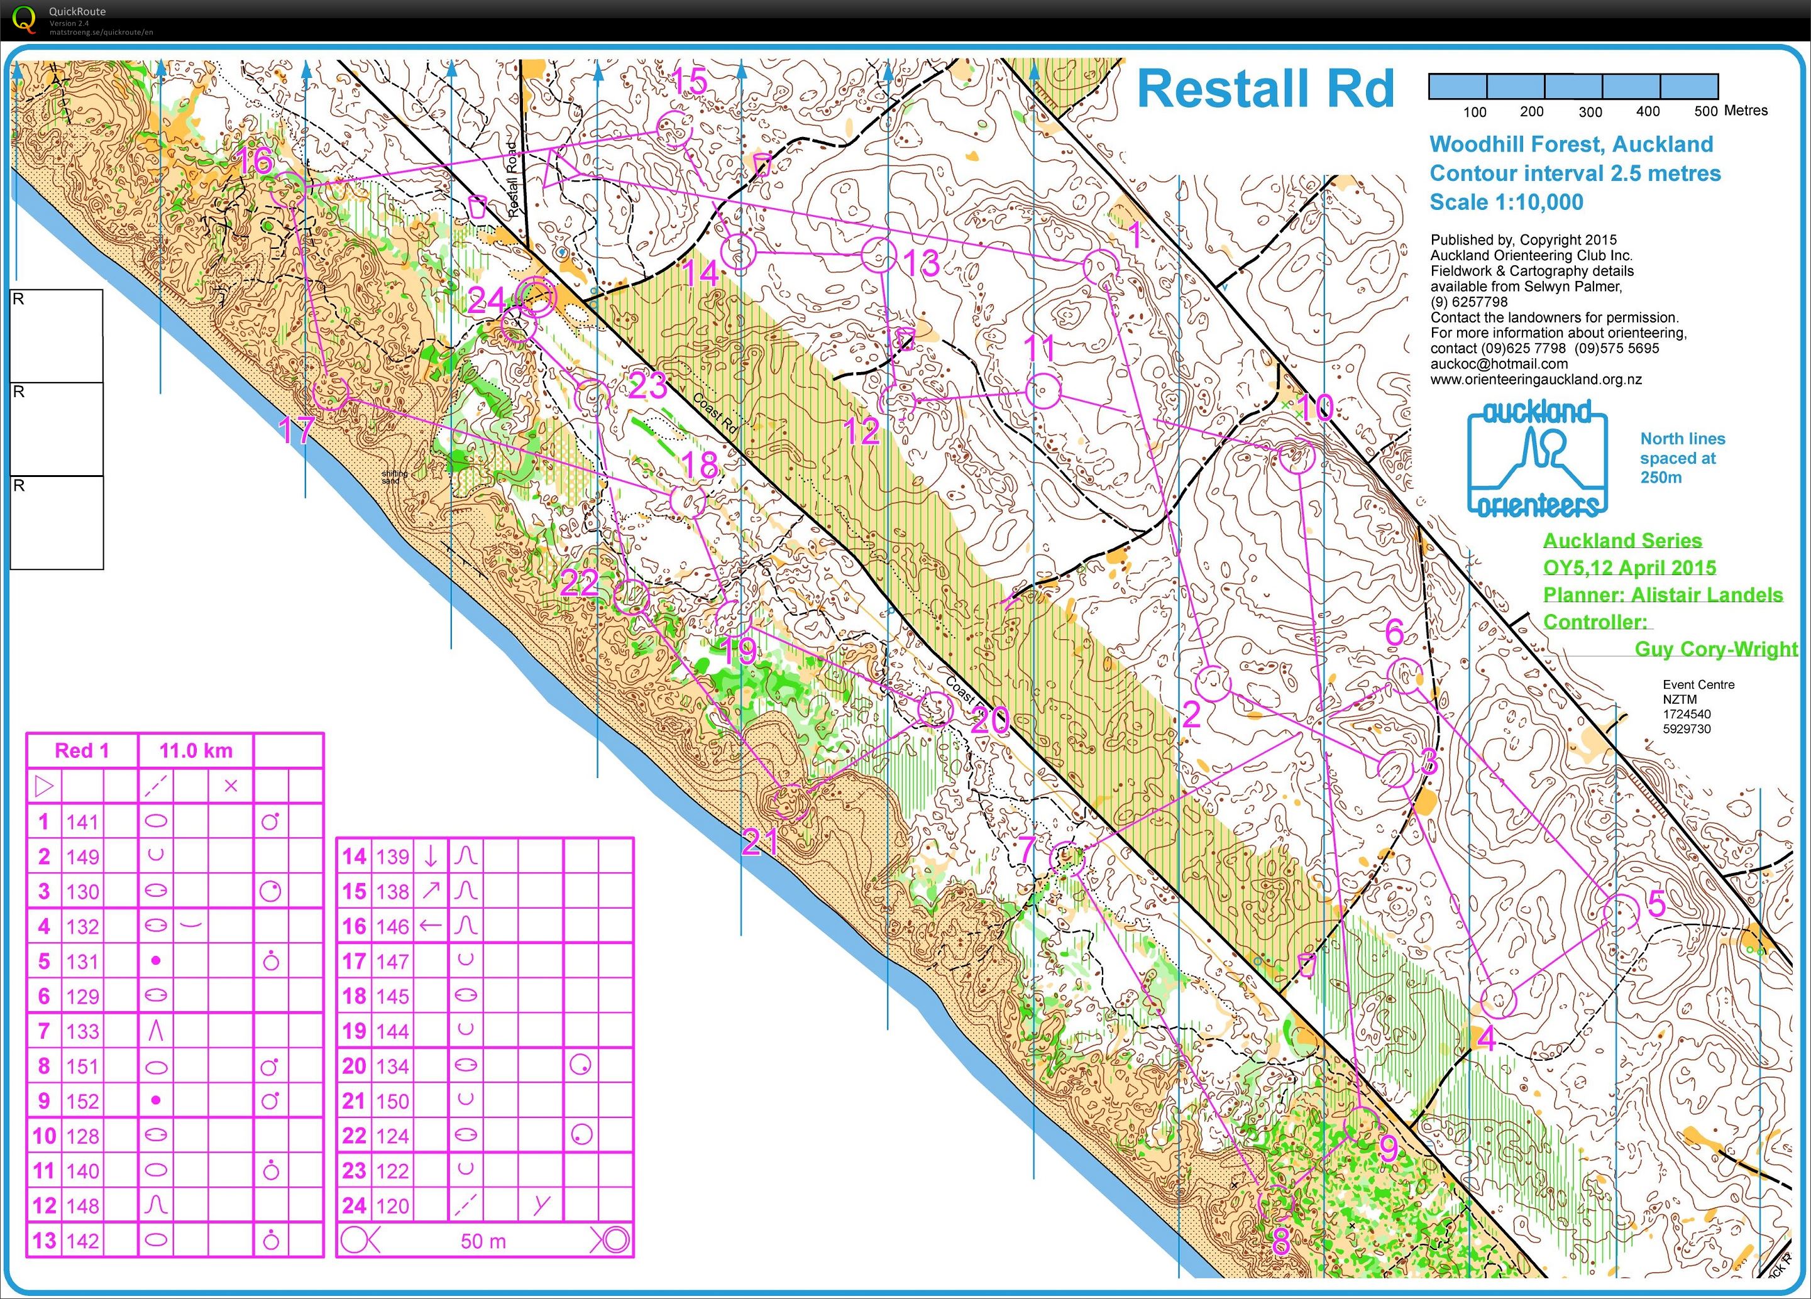Click the "11.0 km" course length cell
The width and height of the screenshot is (1811, 1299).
tap(195, 750)
